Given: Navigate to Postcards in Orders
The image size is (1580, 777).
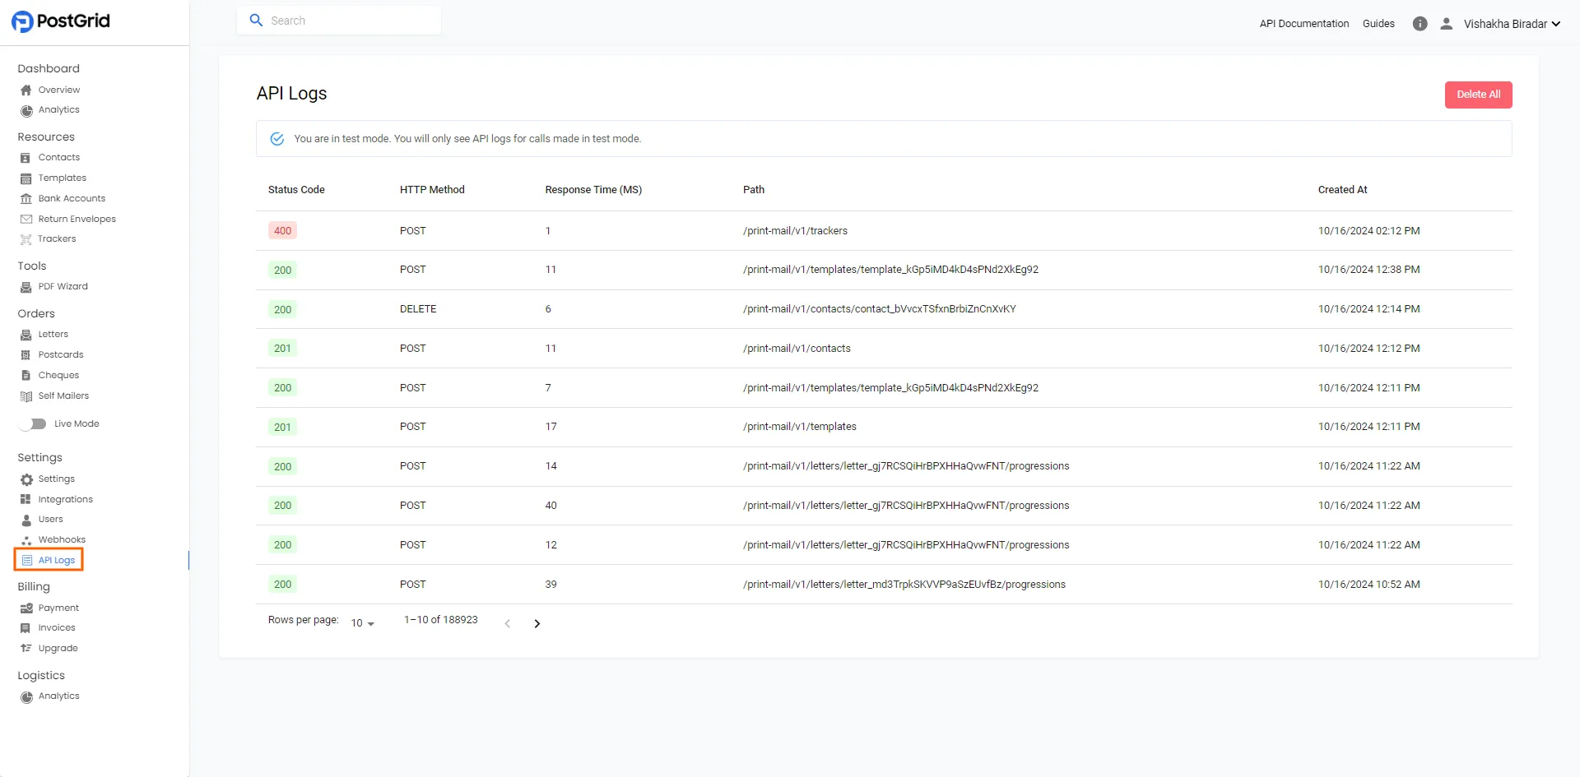Looking at the screenshot, I should click(60, 355).
